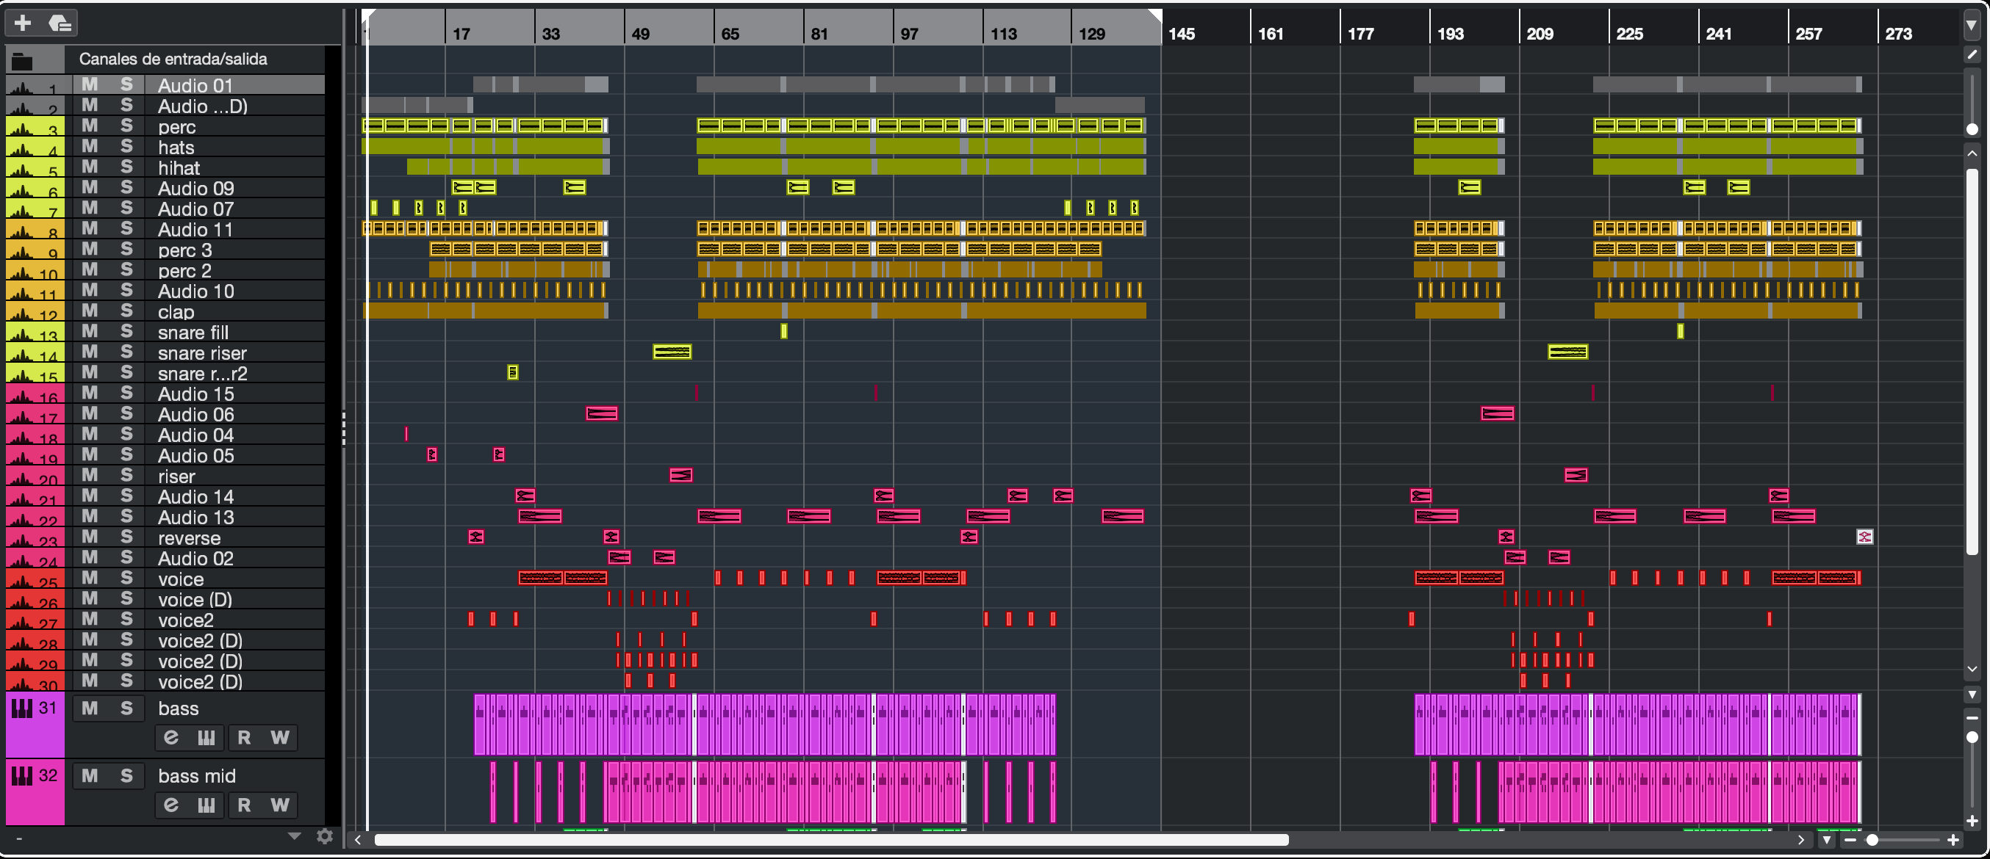Click the pencil icon beside the ruler
This screenshot has width=1990, height=859.
coord(1972,54)
